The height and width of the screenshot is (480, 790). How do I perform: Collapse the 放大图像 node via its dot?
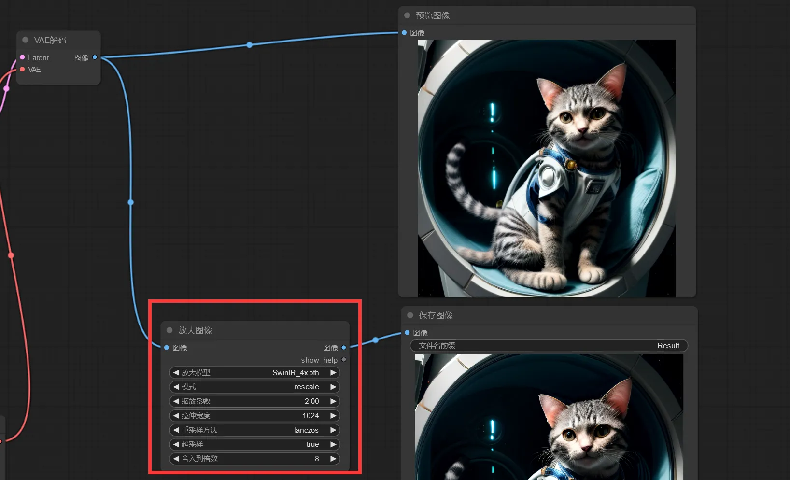coord(169,330)
